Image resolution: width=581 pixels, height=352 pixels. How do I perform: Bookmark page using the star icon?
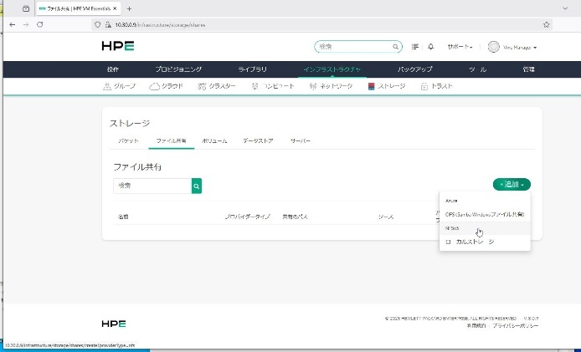point(547,25)
